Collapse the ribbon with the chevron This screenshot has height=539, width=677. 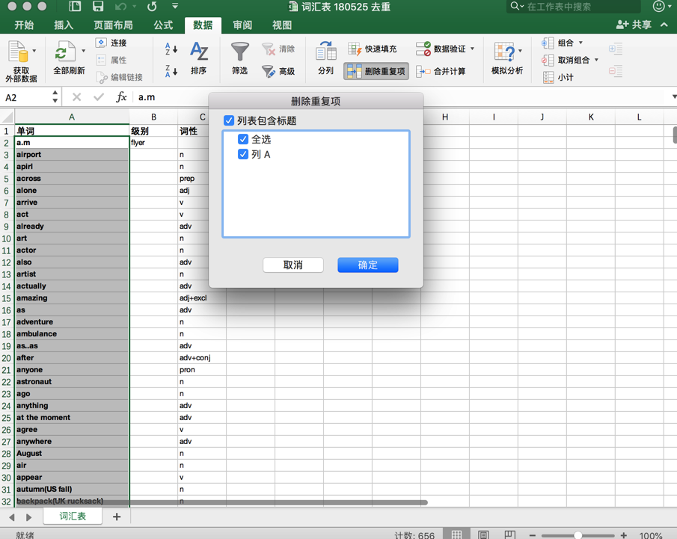[664, 25]
